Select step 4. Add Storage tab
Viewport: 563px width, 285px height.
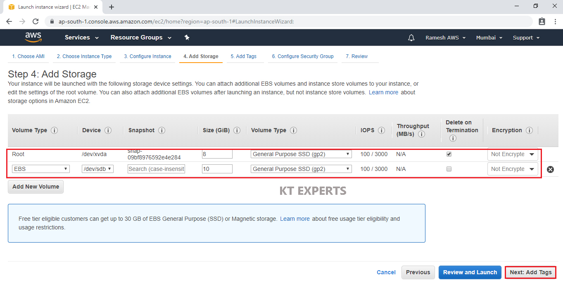click(201, 56)
